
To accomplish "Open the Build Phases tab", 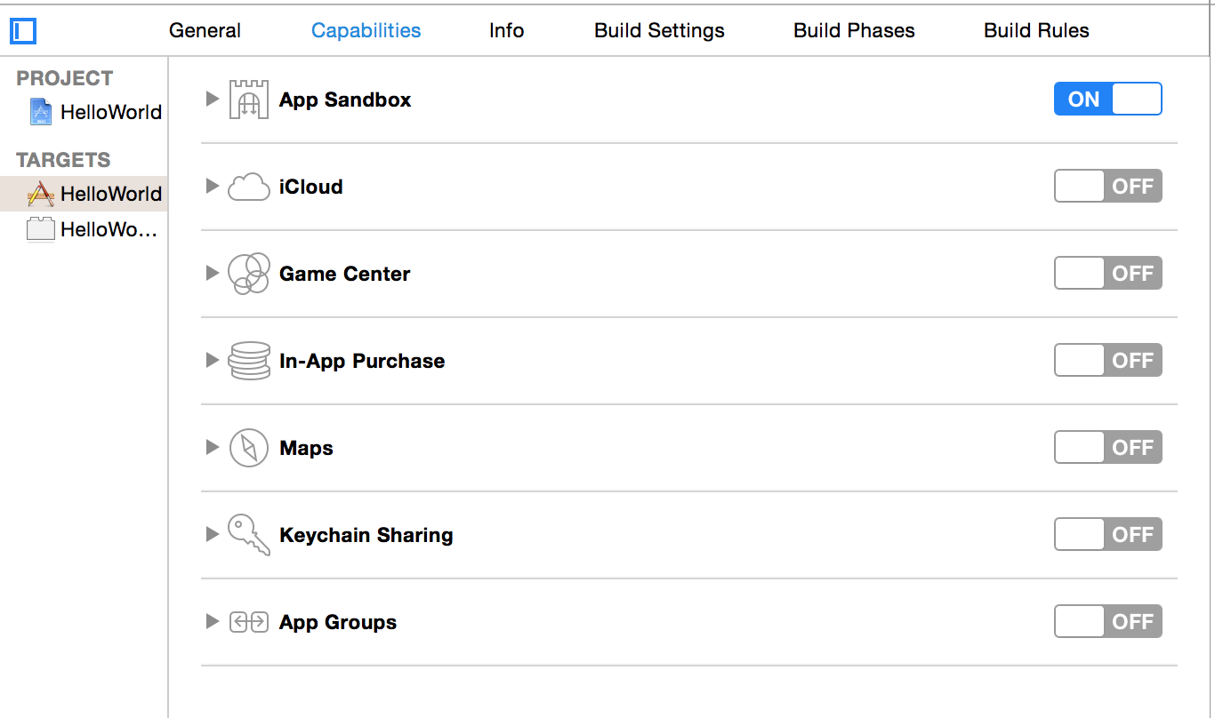I will point(854,30).
